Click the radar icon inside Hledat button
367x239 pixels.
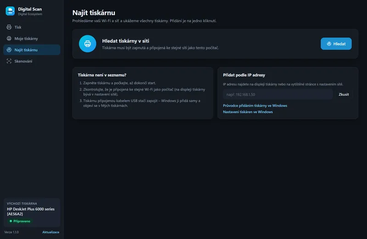point(329,44)
